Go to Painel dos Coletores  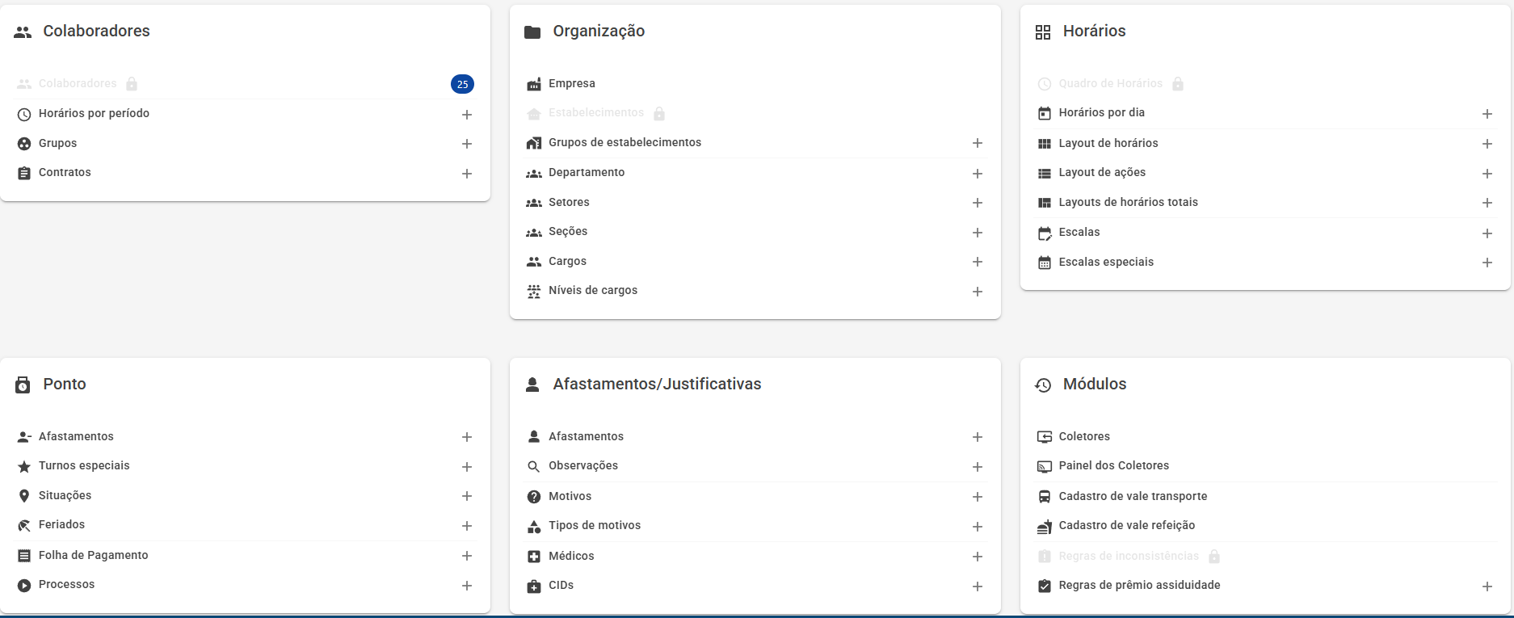(1113, 465)
